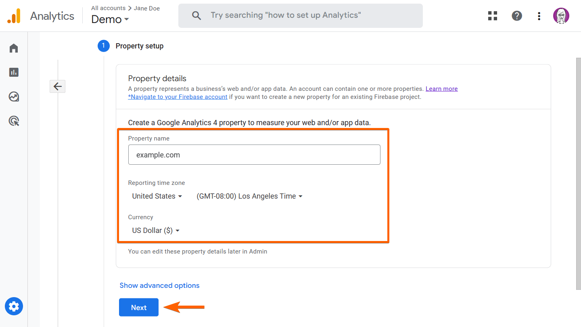
Task: Open Reports icon in left sidebar
Action: pos(14,72)
